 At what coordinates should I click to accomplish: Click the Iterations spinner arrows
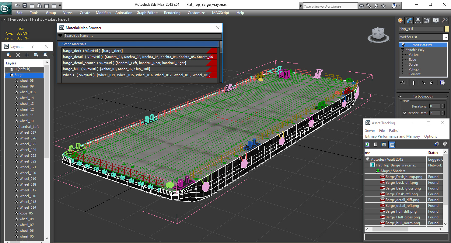coord(443,106)
